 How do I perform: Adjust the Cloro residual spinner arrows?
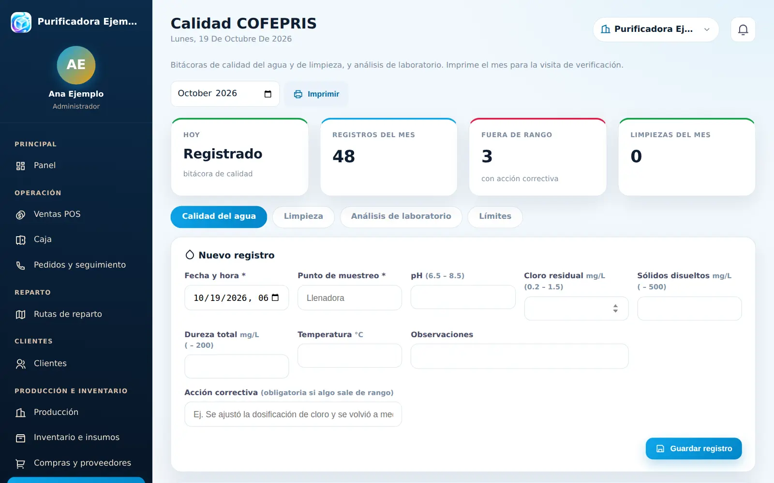coord(615,308)
